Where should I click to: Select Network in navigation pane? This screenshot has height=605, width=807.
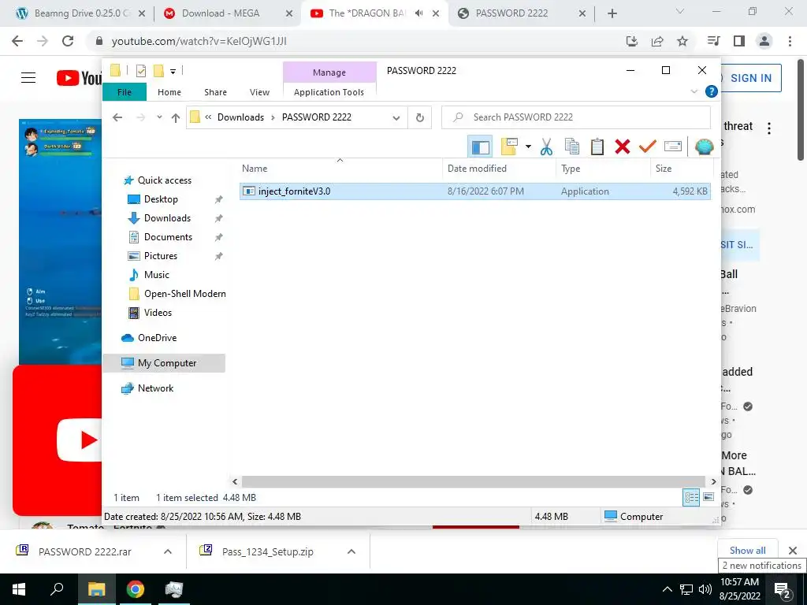tap(155, 388)
